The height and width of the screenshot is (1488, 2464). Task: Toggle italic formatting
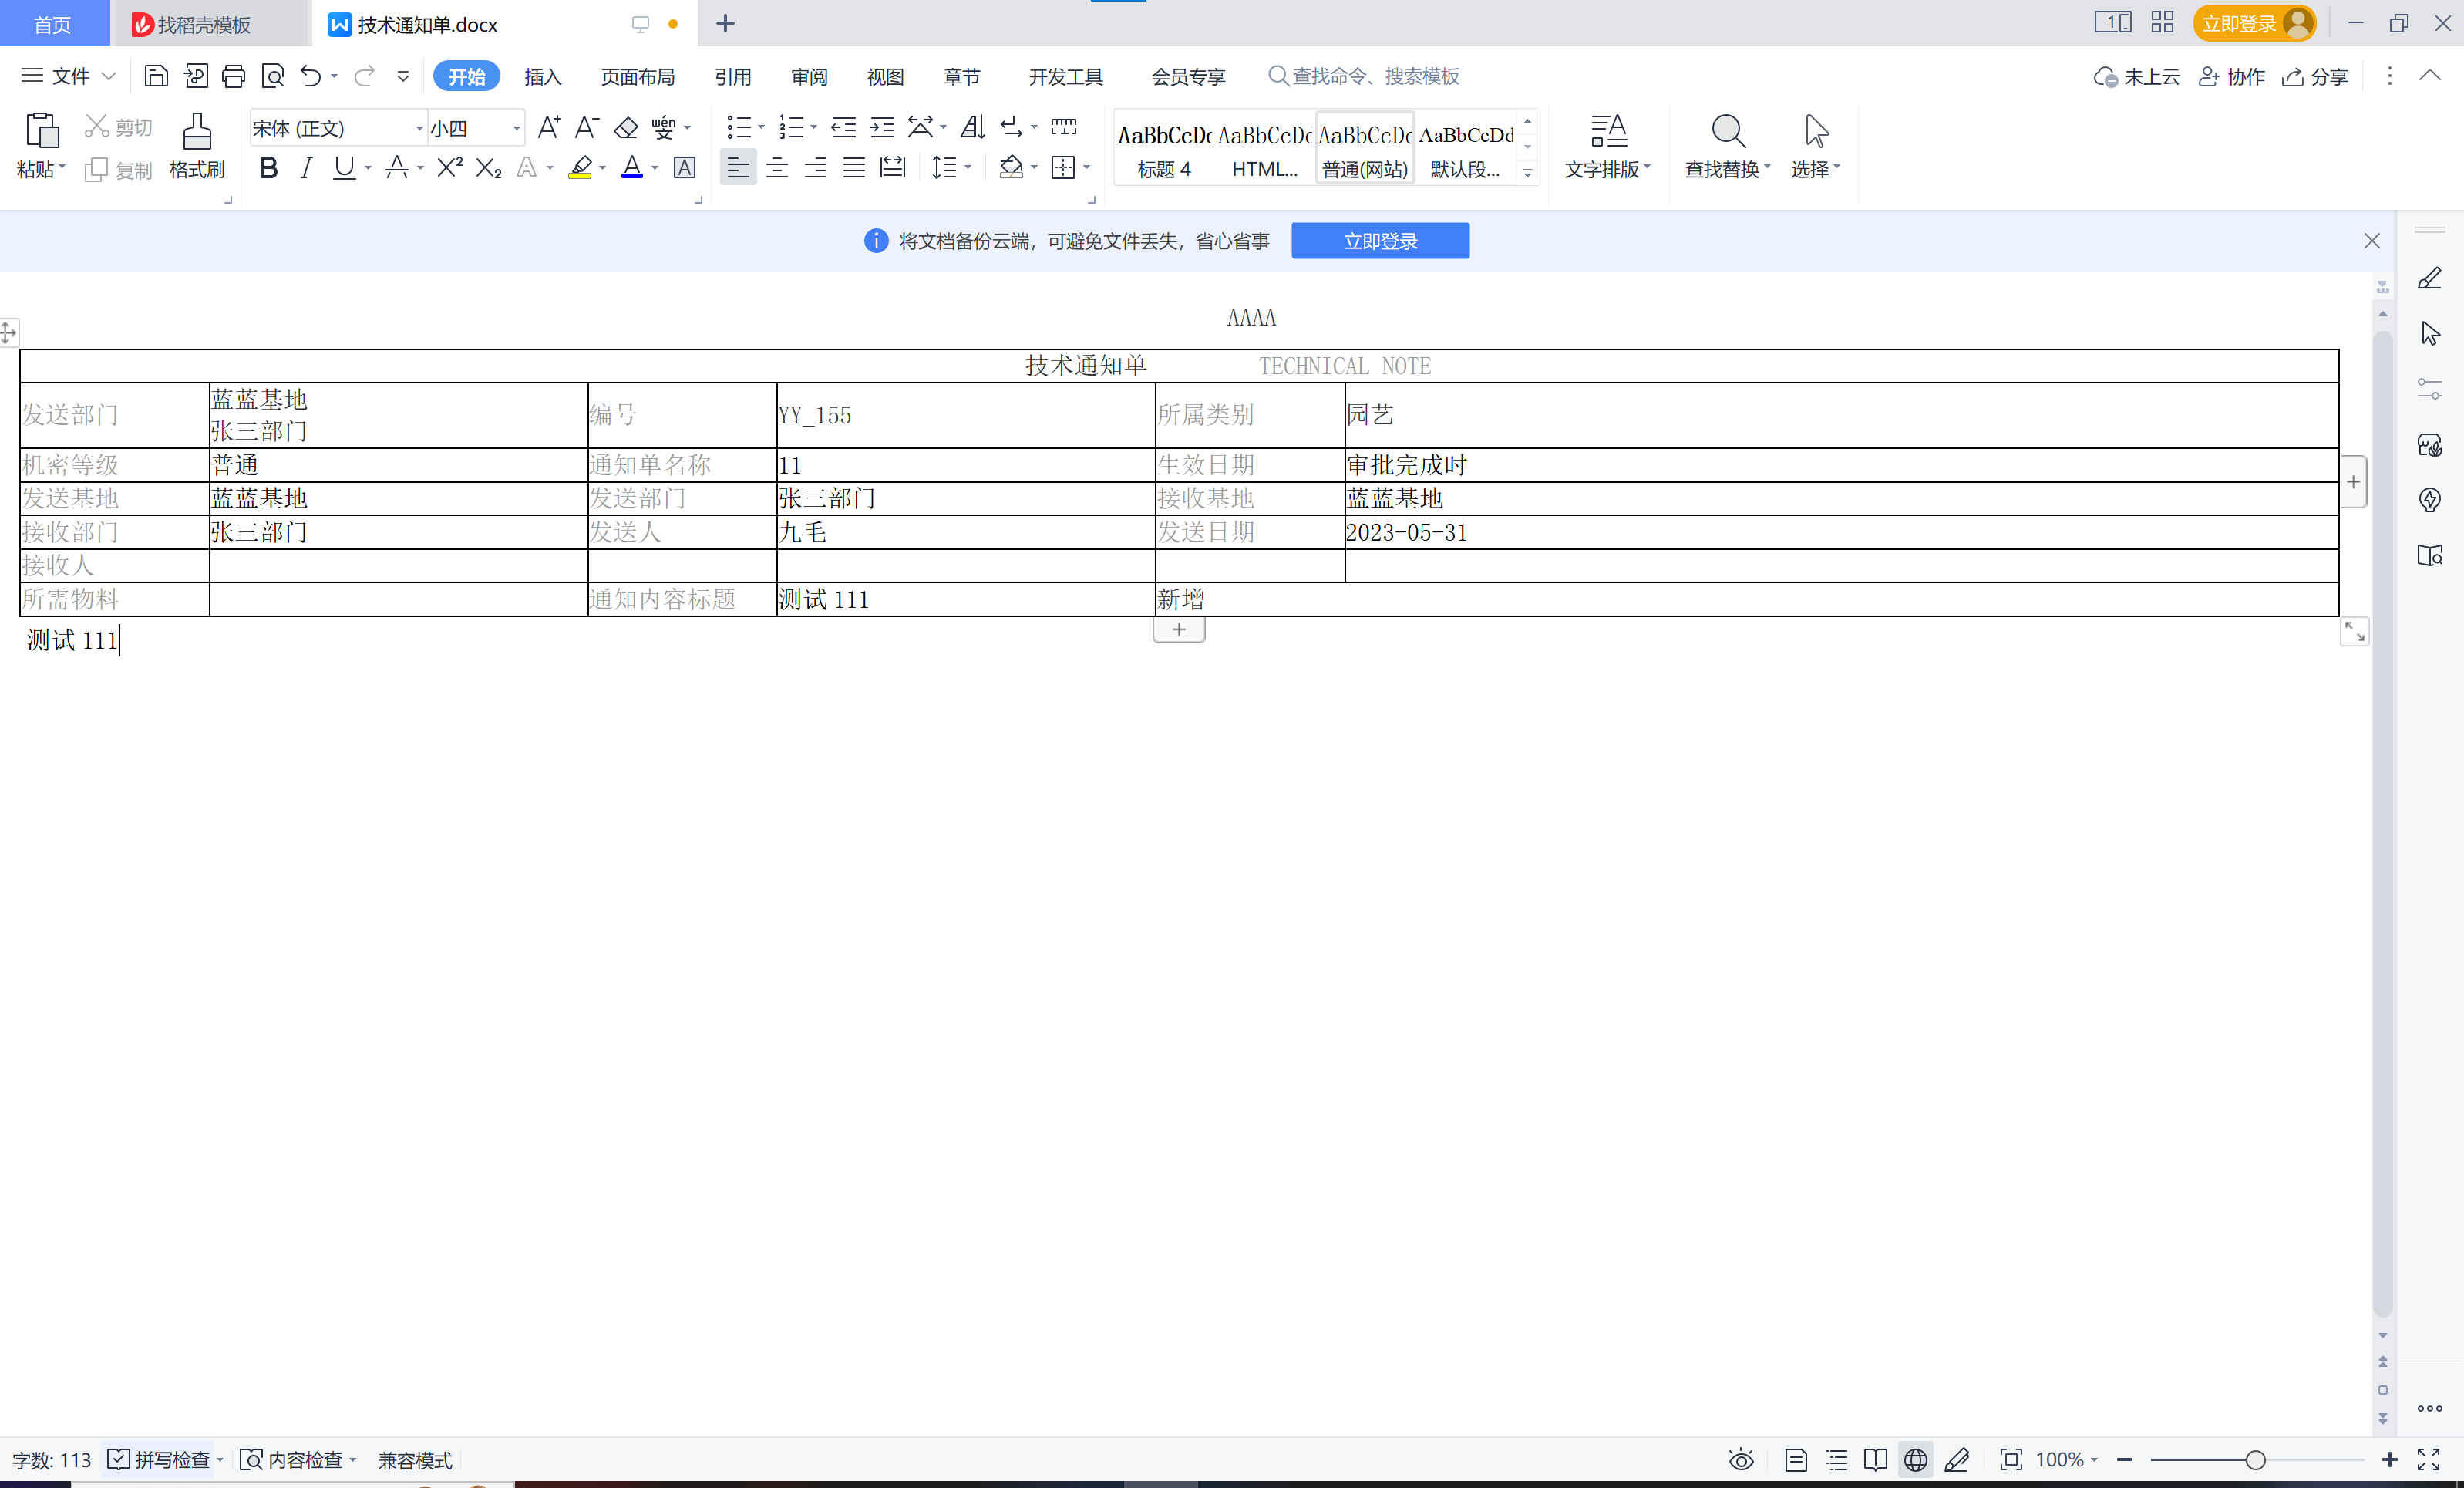coord(306,167)
